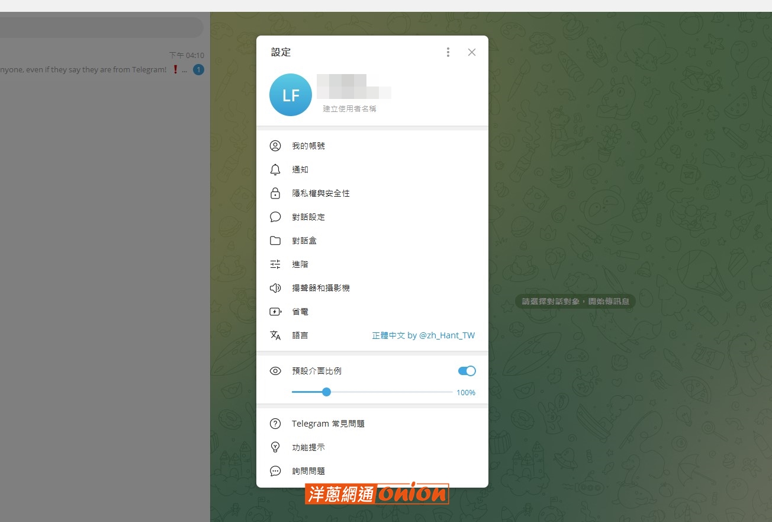Open 通知 notification settings

(372, 169)
